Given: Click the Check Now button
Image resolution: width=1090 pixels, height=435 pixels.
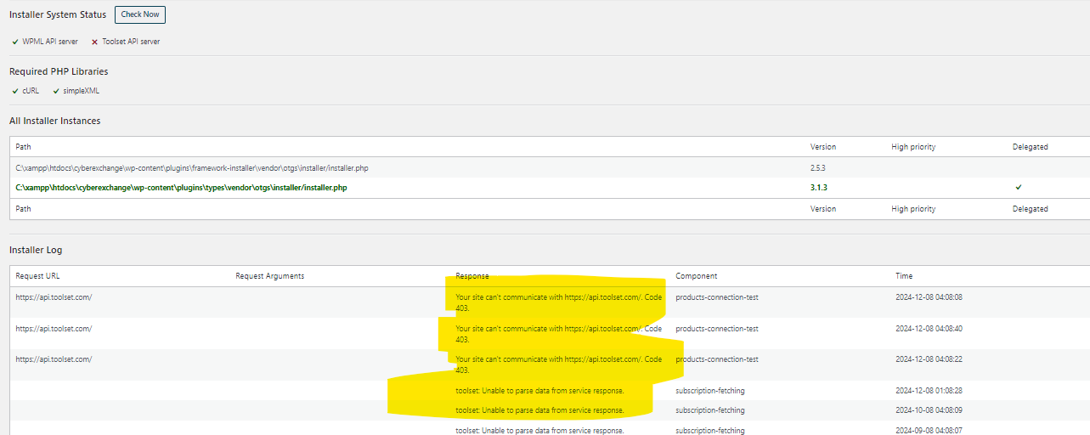Looking at the screenshot, I should [140, 14].
